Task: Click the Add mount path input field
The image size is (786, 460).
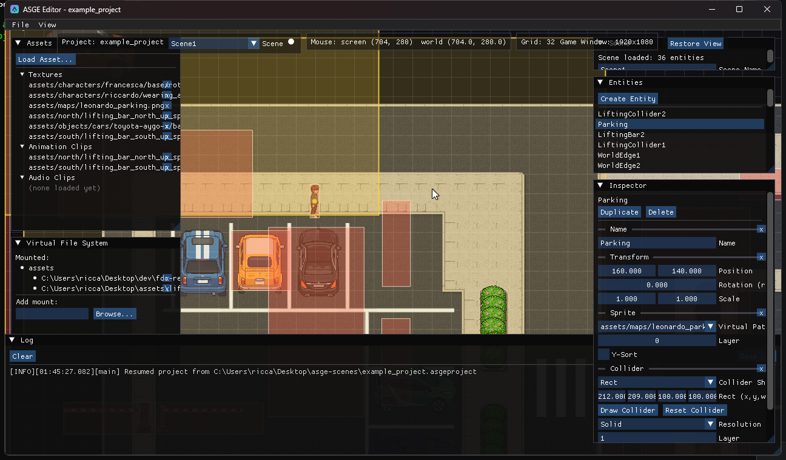Action: [52, 314]
